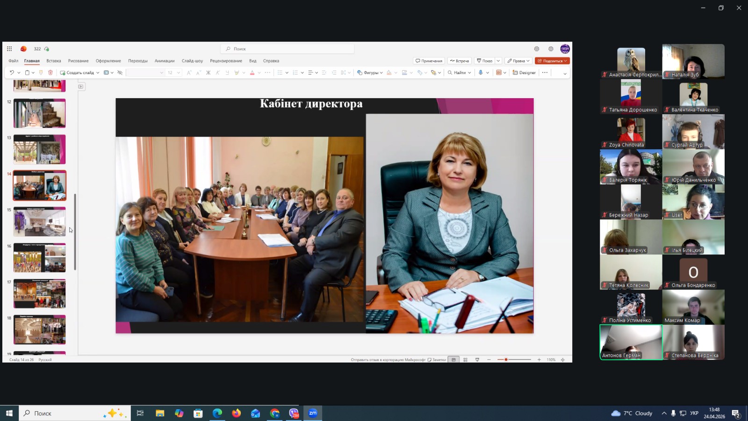748x421 pixels.
Task: Click the Поделиться share button
Action: click(552, 61)
